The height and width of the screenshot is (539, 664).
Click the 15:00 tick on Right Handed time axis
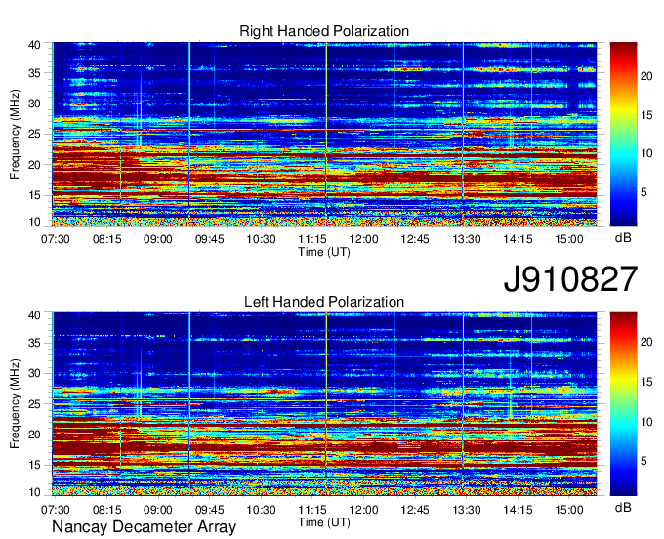coord(569,239)
